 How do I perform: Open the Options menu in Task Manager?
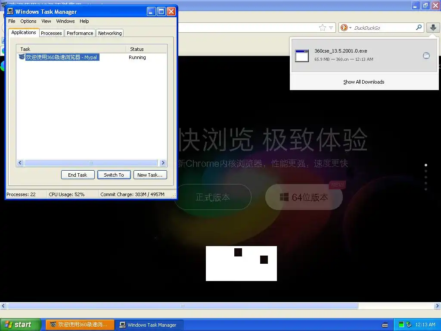click(28, 21)
